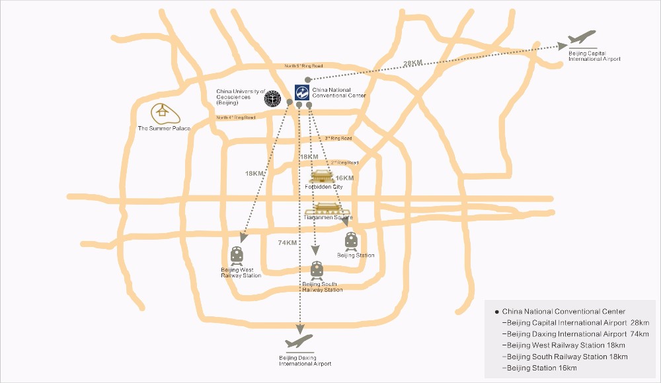
Task: Click the '2nd Ring Road' label
Action: point(344,162)
